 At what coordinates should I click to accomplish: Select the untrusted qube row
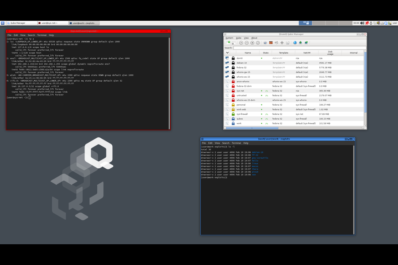[x=295, y=95]
